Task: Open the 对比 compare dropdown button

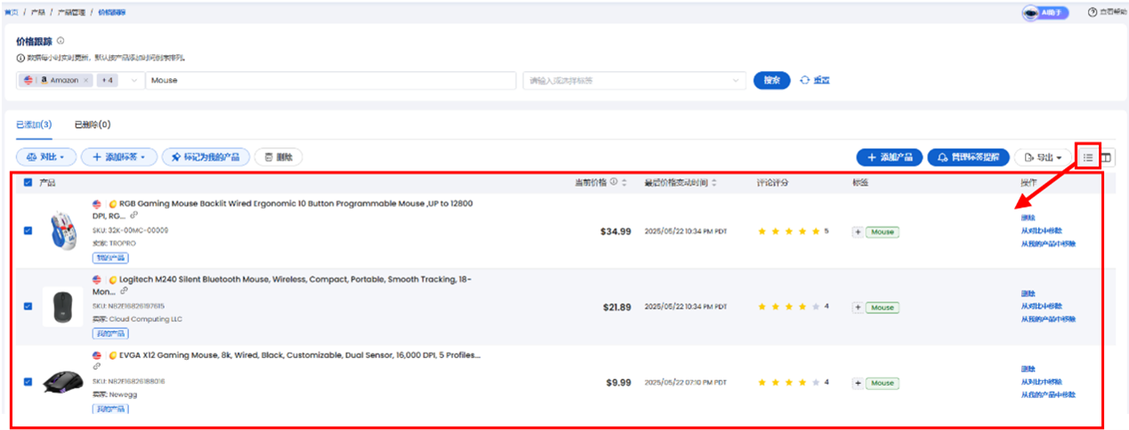Action: (x=46, y=157)
